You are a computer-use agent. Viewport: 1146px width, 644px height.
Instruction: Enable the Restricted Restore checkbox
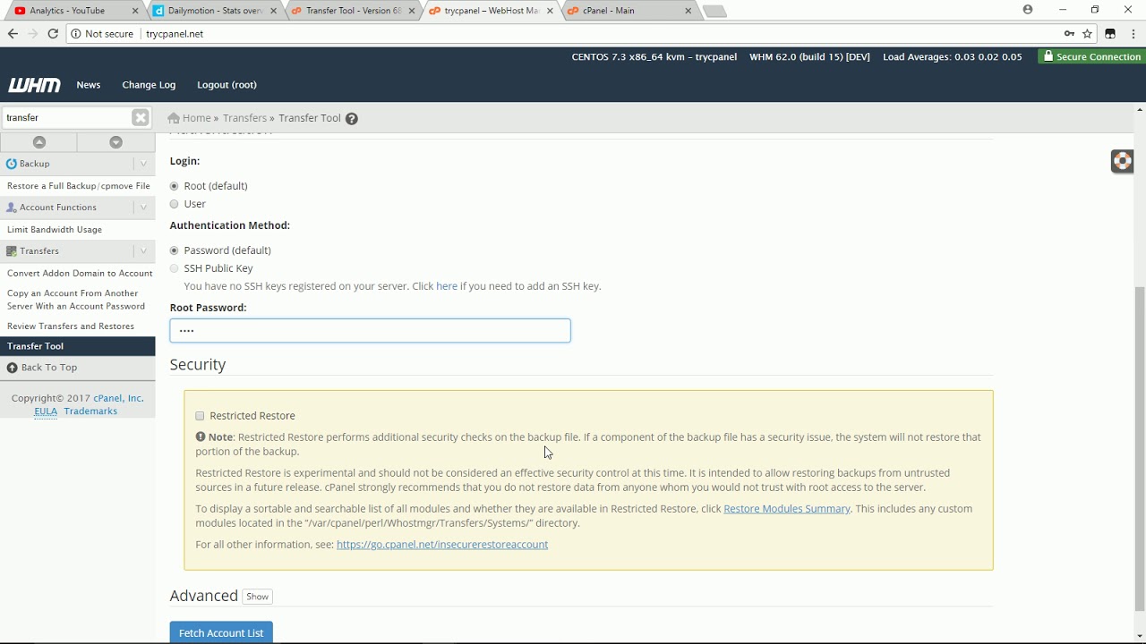(200, 416)
